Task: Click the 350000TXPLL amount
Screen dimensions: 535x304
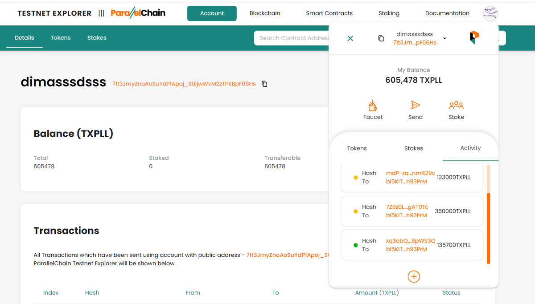Action: pyautogui.click(x=453, y=211)
